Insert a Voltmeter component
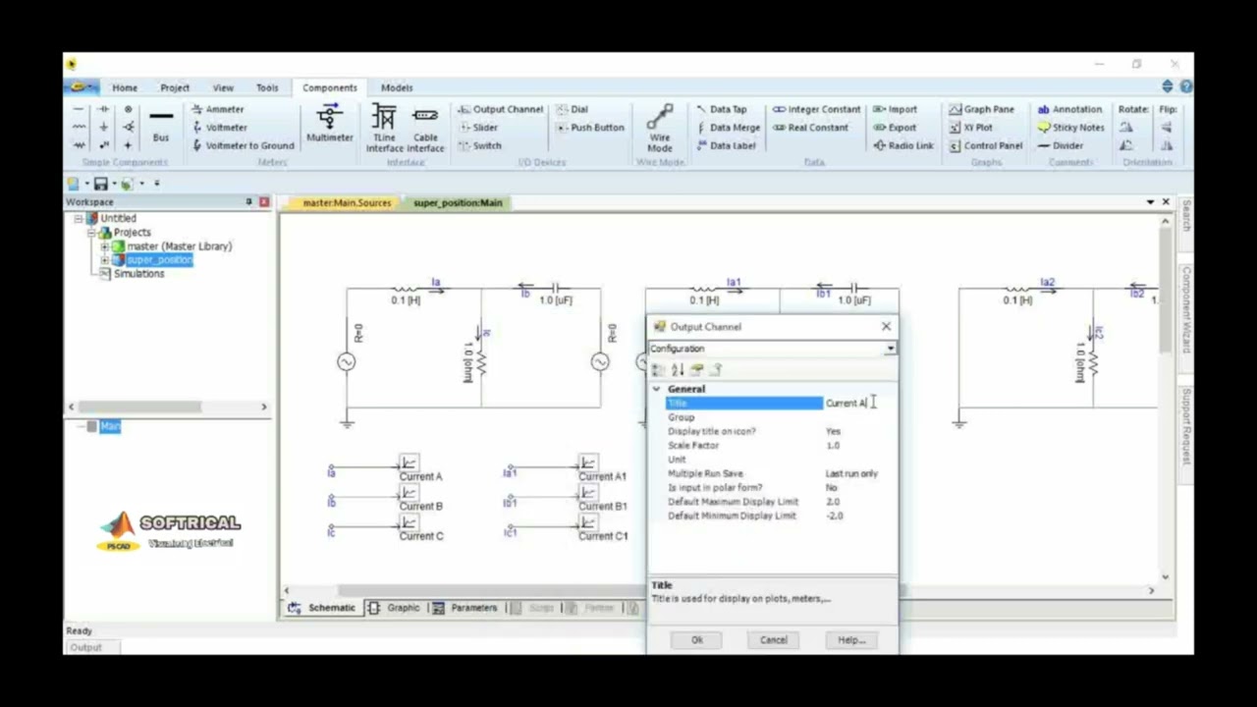This screenshot has height=707, width=1257. 219,127
